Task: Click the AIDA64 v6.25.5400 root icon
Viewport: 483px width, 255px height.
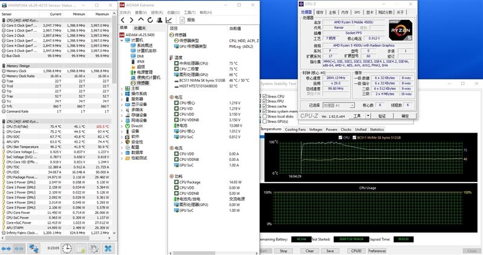Action: click(122, 35)
